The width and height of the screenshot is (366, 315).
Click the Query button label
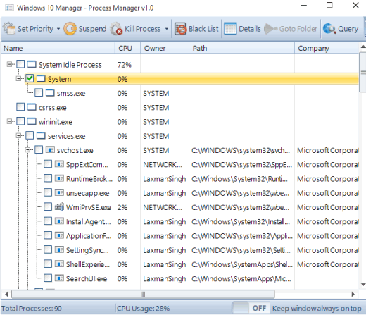point(348,29)
